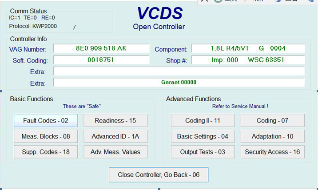Click the Soft. Coding: label
318x190 pixels.
point(30,61)
